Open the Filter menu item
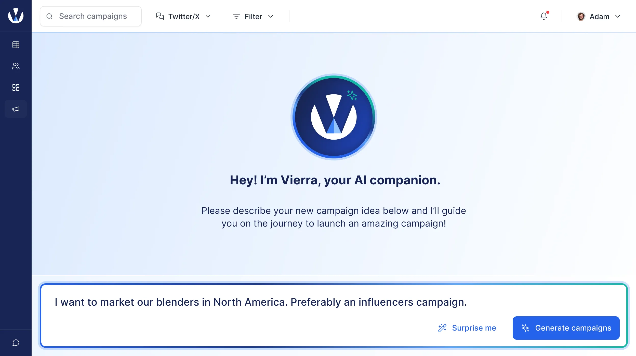This screenshot has width=636, height=356. coord(253,16)
